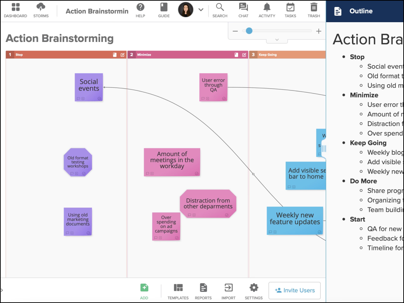Screen dimensions: 404x303
Task: Open the Help menu
Action: (141, 10)
